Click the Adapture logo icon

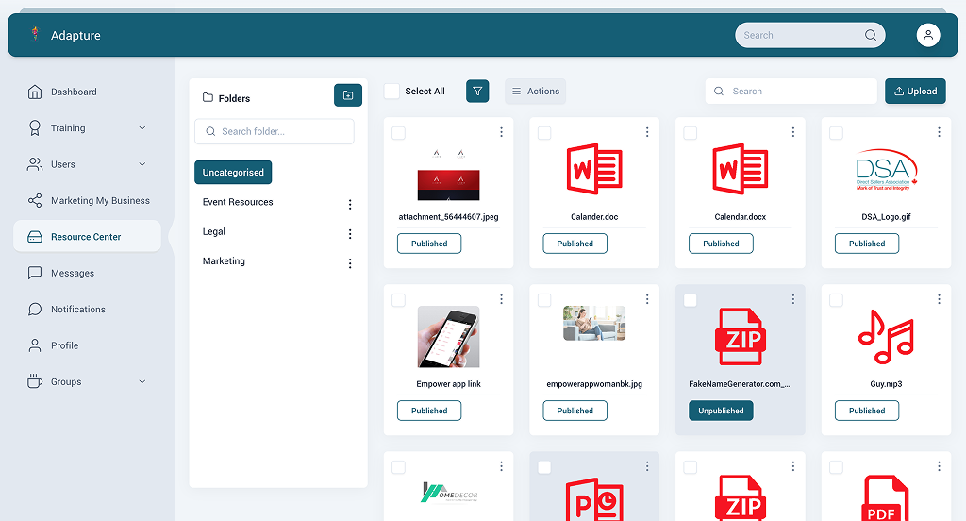[35, 35]
